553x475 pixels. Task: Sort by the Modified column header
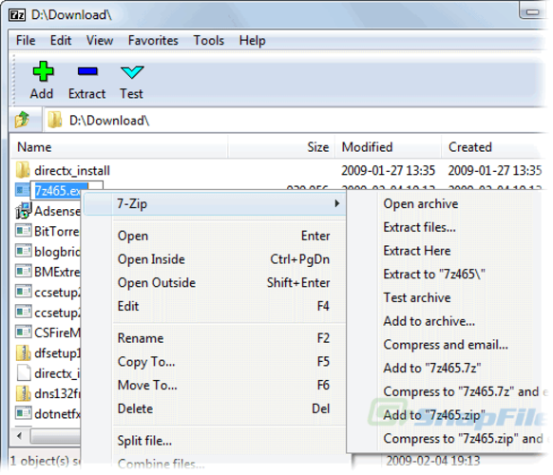pyautogui.click(x=389, y=147)
